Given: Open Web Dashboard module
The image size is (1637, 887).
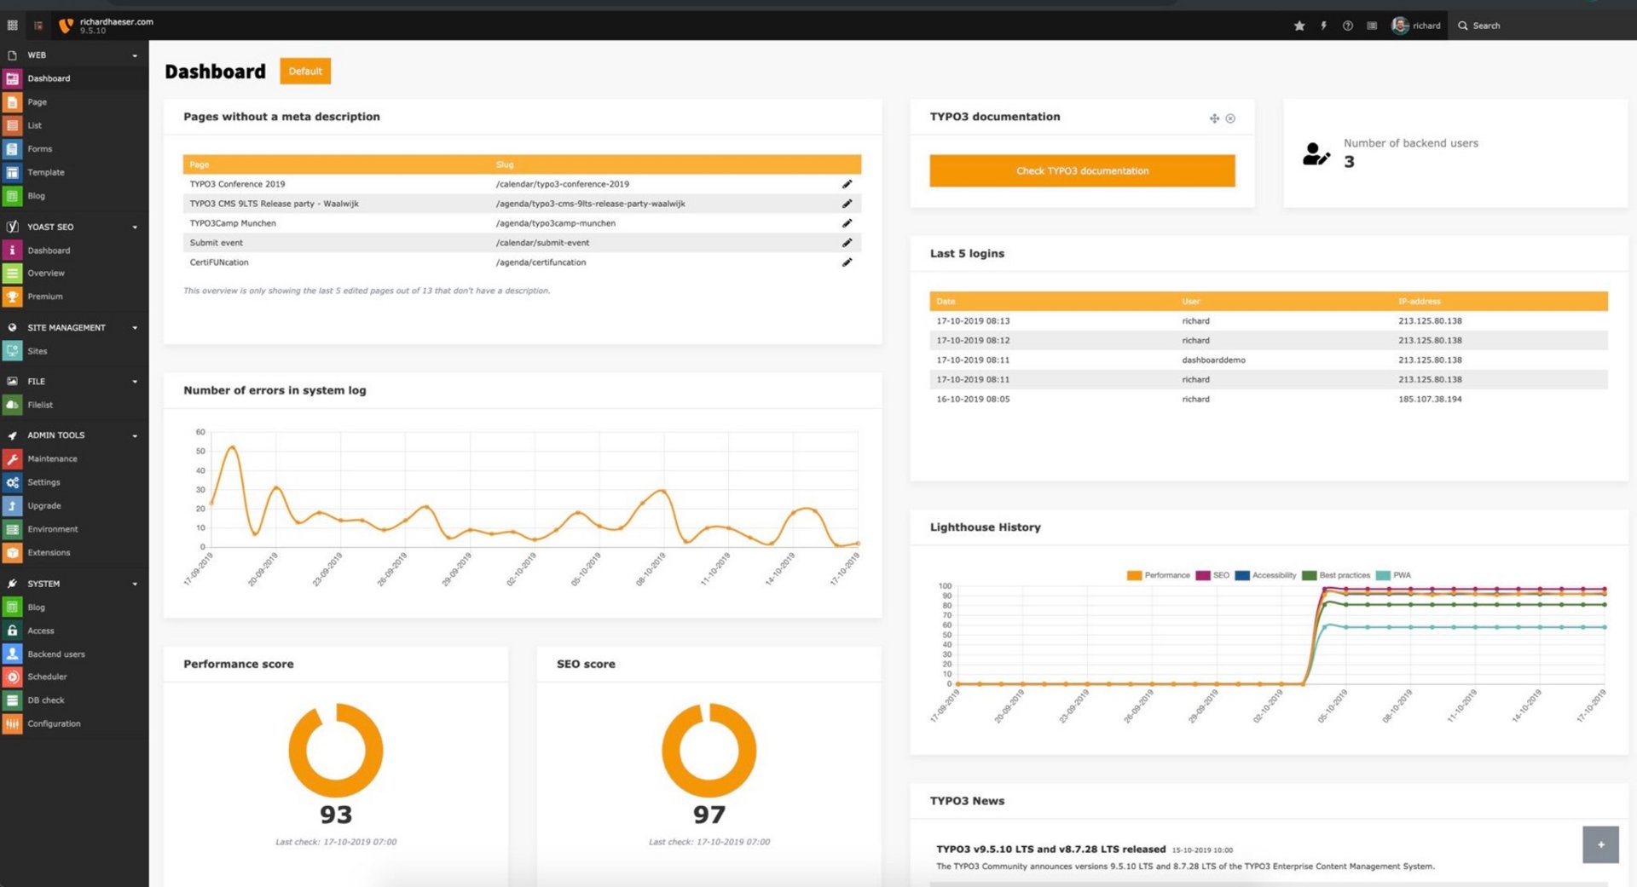Looking at the screenshot, I should [74, 78].
